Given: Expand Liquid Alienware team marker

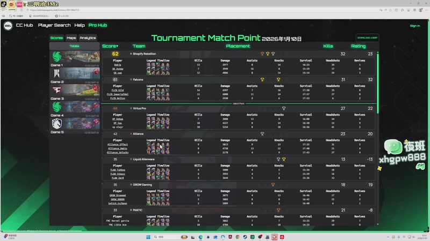Looking at the screenshot, I should coord(131,159).
